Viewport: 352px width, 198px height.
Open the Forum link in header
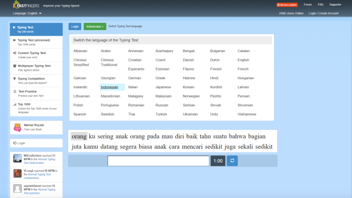(308, 4)
